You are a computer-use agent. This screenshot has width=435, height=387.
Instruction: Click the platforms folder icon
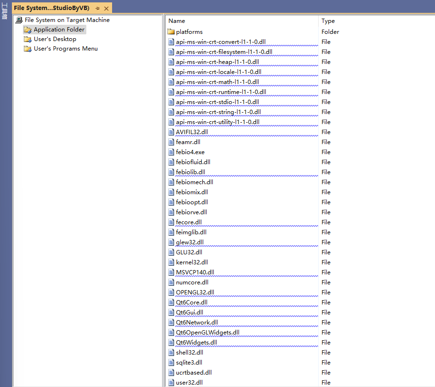[171, 31]
